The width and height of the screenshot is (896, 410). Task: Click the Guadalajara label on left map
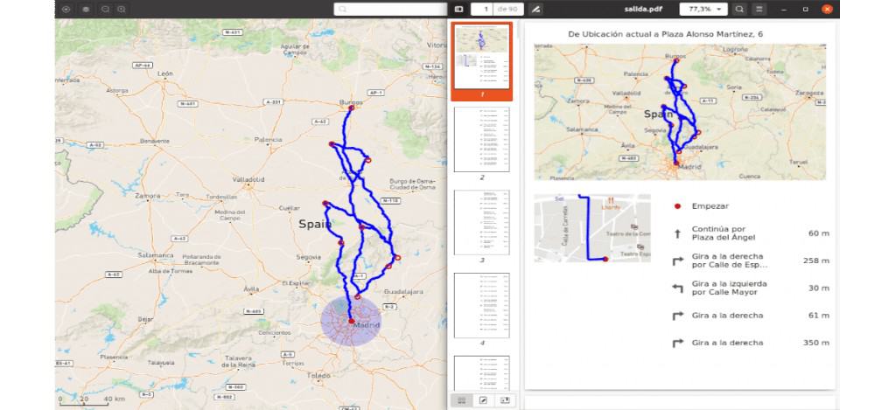click(403, 292)
